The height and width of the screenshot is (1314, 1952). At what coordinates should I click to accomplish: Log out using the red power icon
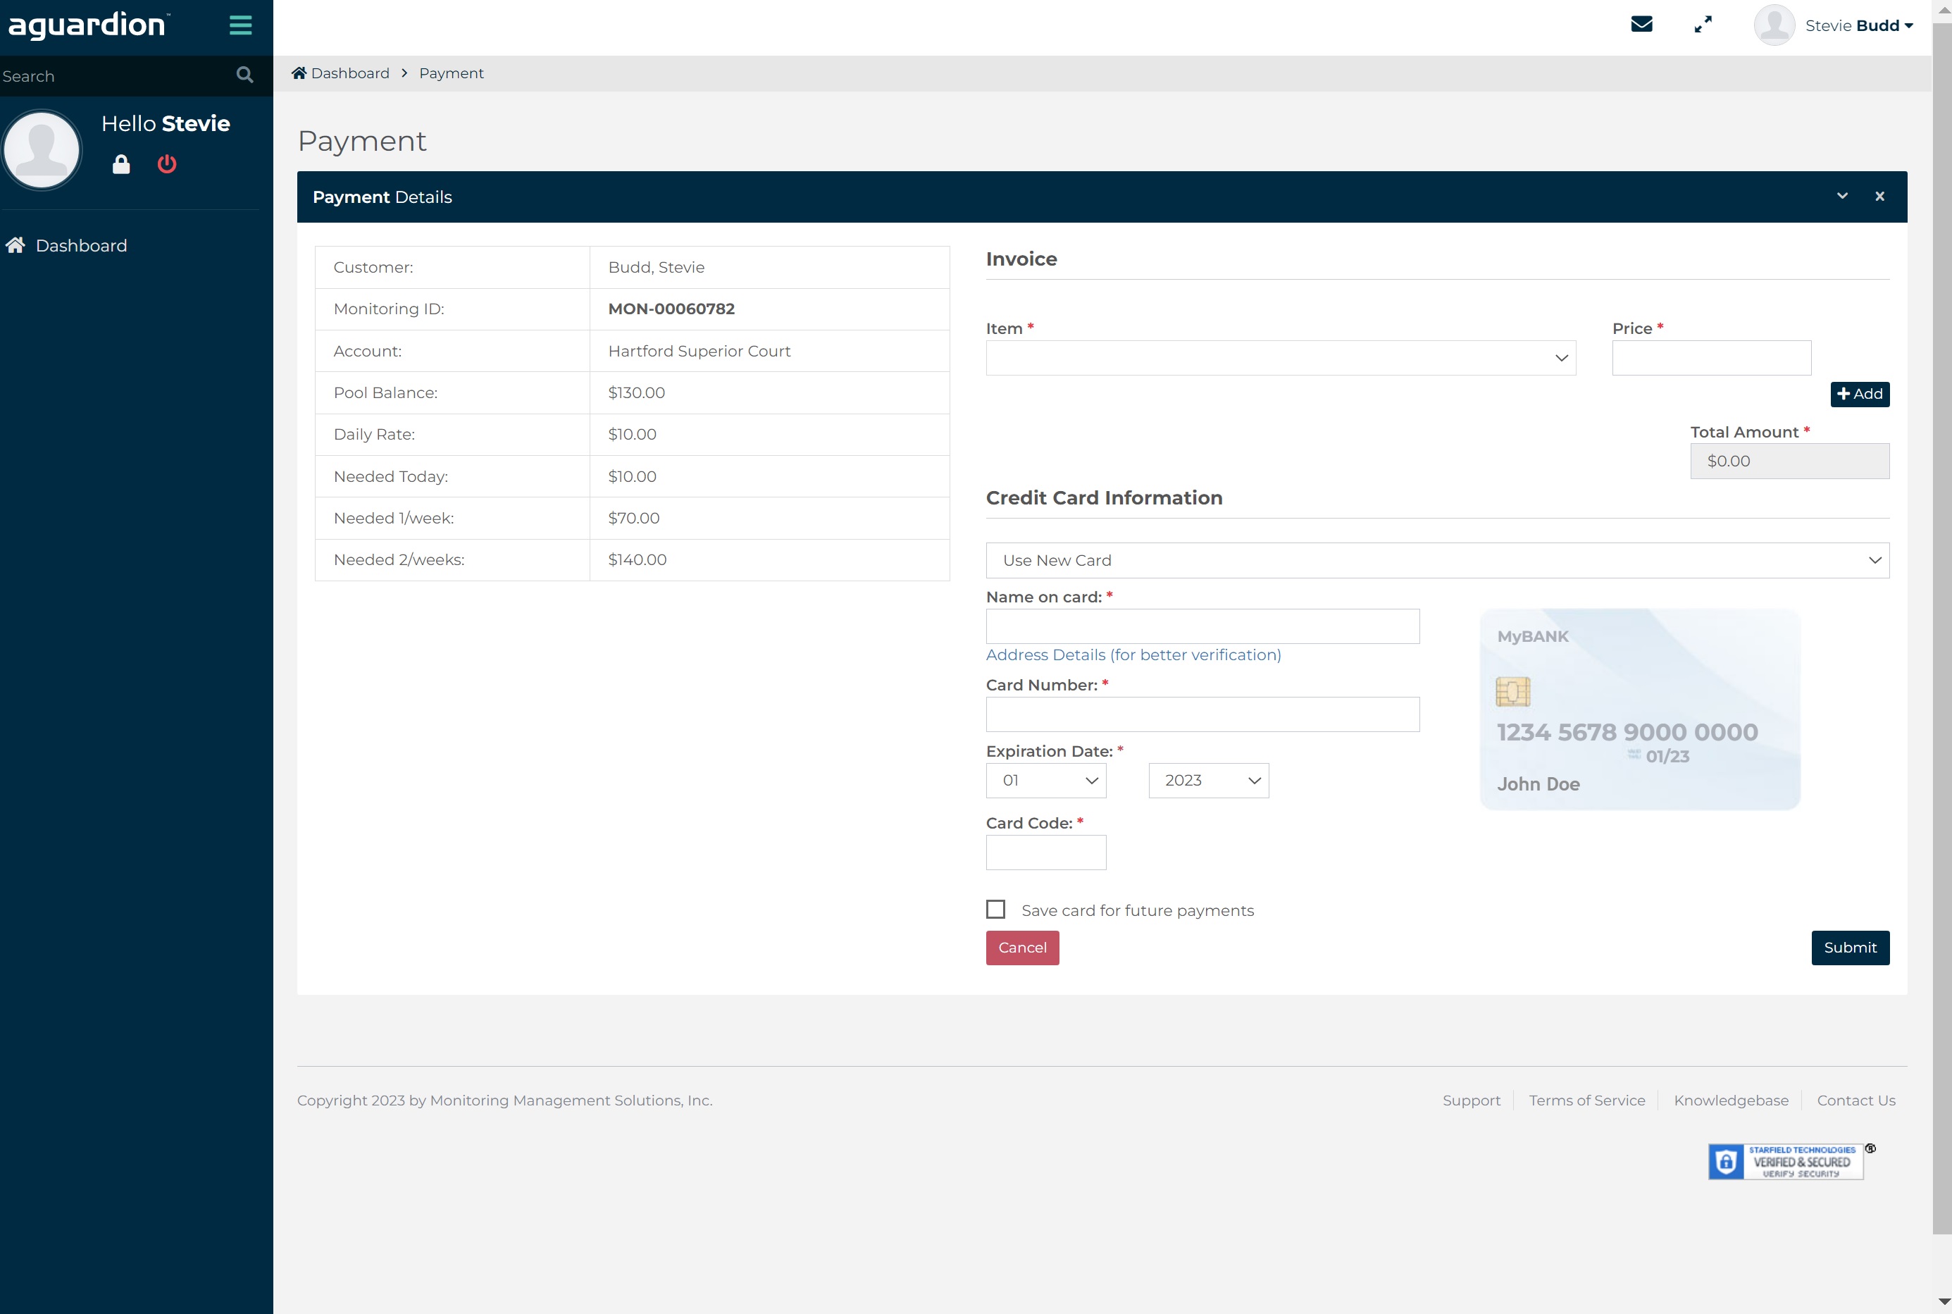tap(166, 164)
